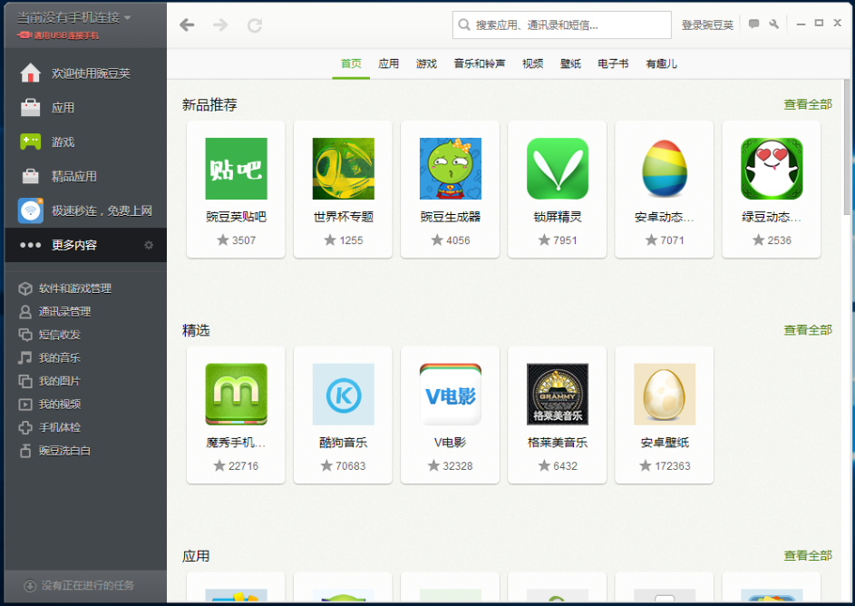Switch to the 音乐和铃声 tab
Image resolution: width=855 pixels, height=606 pixels.
[480, 64]
